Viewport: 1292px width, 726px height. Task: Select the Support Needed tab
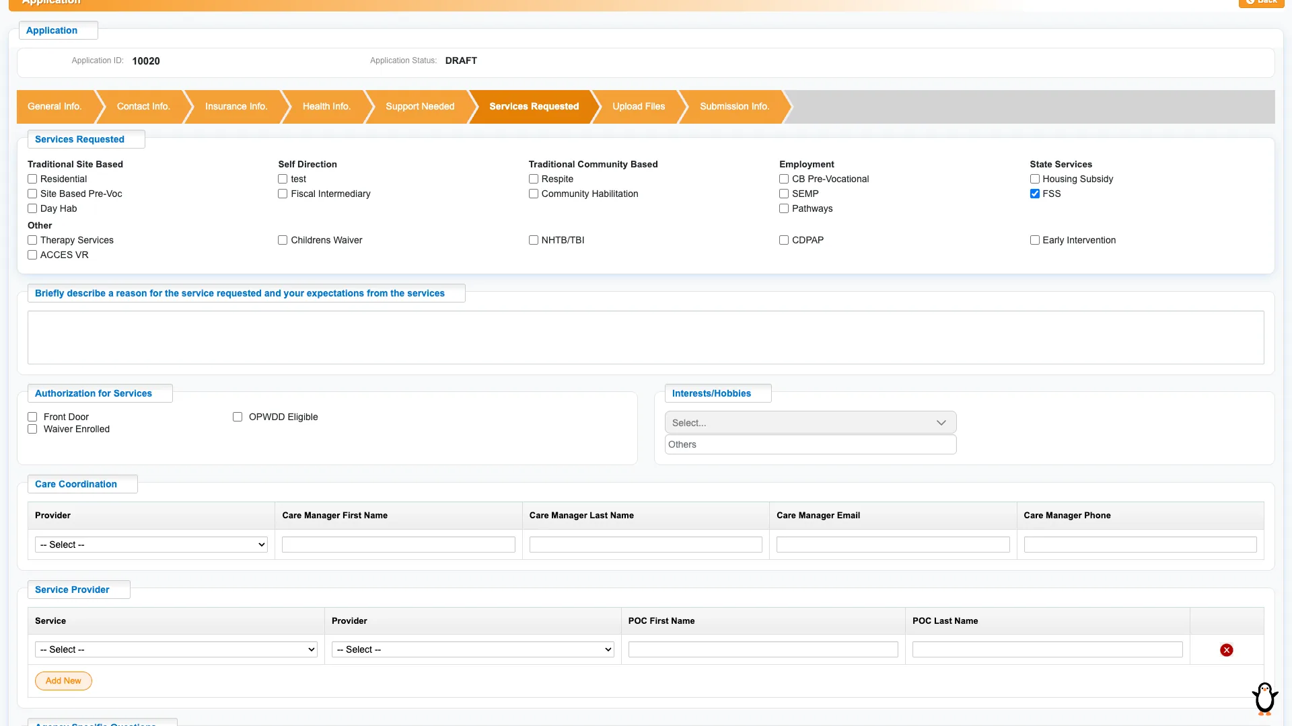point(420,106)
